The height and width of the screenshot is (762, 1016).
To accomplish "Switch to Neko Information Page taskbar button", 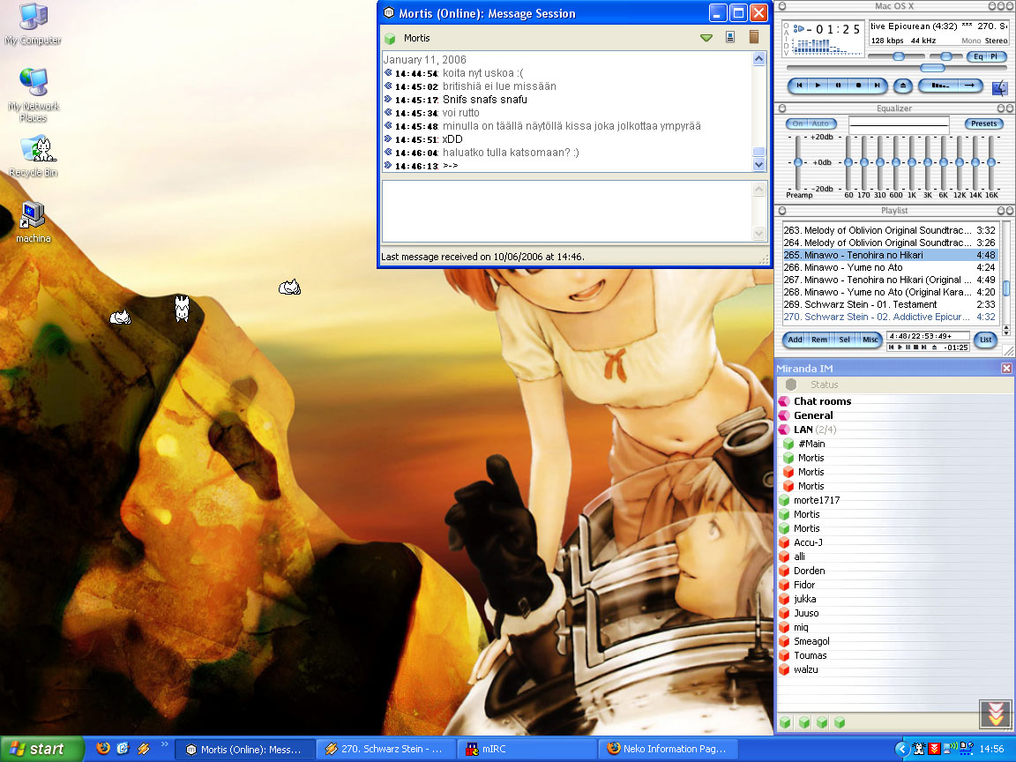I will [666, 749].
